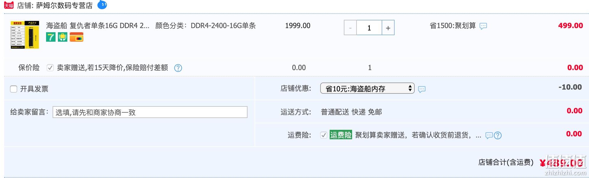Click help icon beside 保价险 description
The height and width of the screenshot is (178, 589).
pyautogui.click(x=178, y=68)
